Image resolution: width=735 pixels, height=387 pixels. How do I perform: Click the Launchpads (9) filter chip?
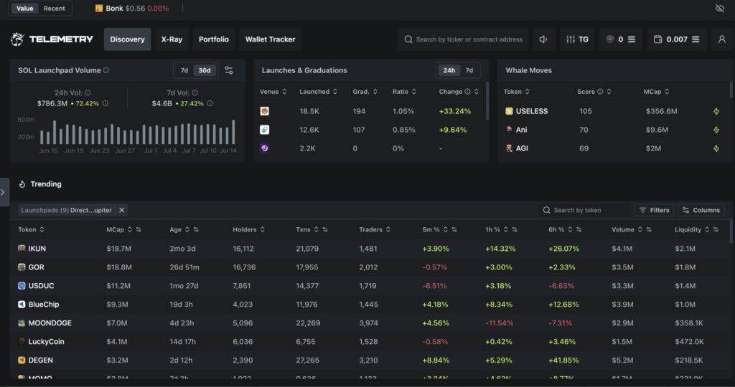66,210
